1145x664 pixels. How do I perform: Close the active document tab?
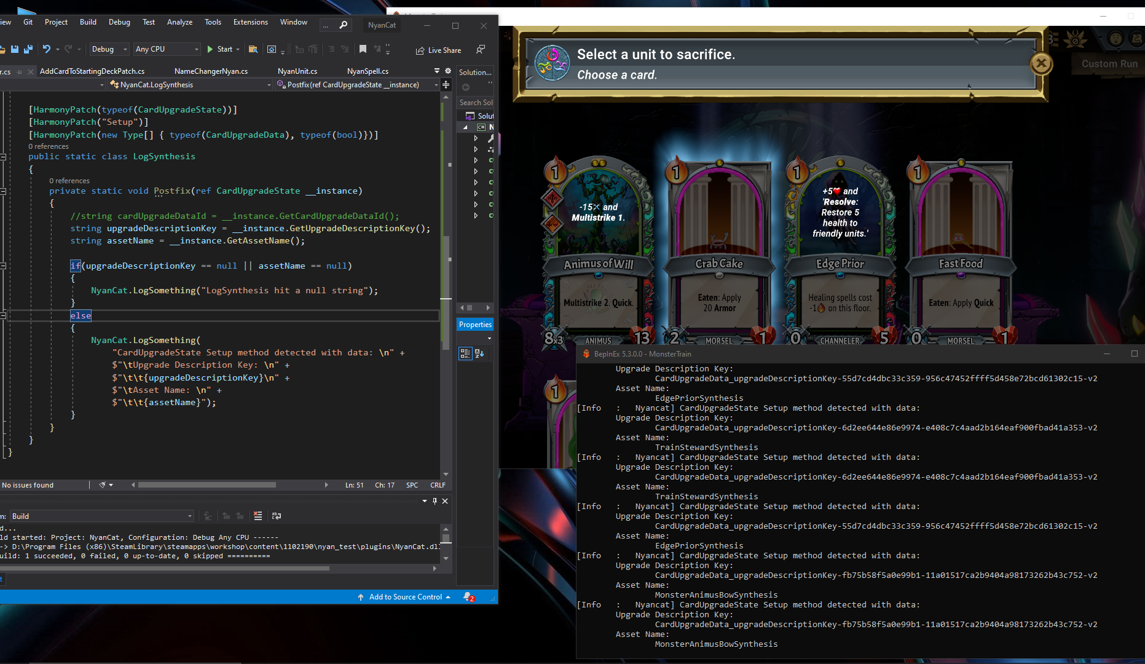click(31, 72)
